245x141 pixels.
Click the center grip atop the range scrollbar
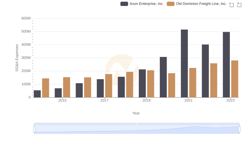coord(137,124)
